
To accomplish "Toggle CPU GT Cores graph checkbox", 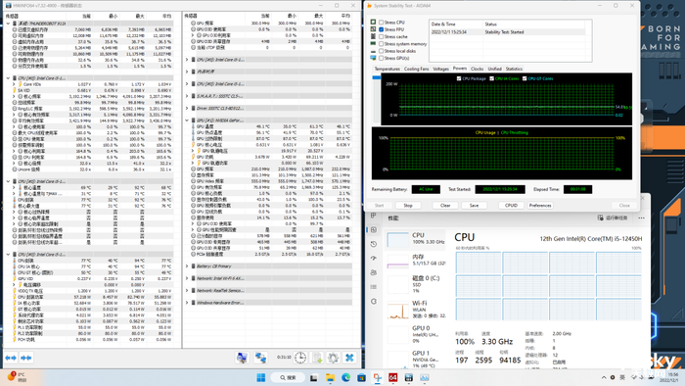I will 525,78.
